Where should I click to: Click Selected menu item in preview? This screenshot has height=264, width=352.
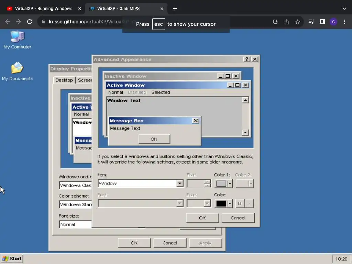click(161, 92)
